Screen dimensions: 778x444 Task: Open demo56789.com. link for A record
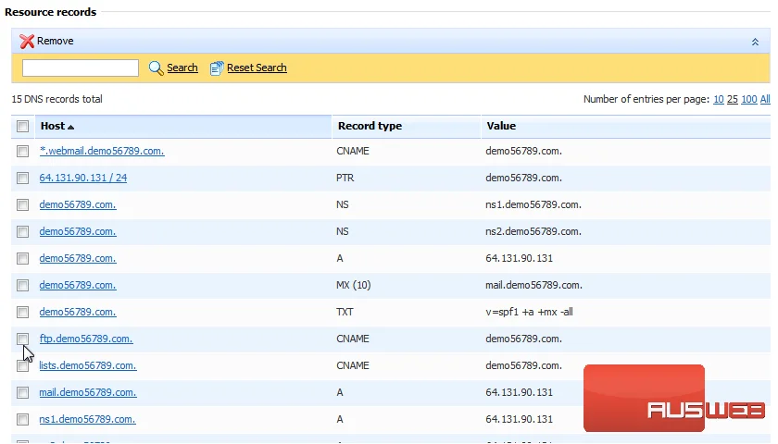(78, 258)
